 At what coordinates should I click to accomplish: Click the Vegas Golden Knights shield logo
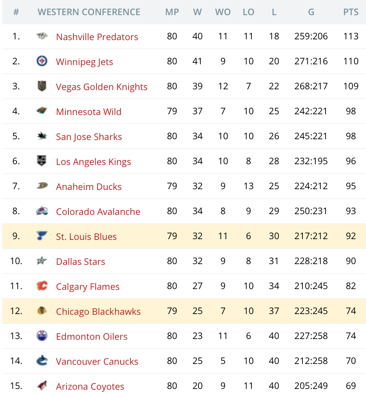(42, 86)
